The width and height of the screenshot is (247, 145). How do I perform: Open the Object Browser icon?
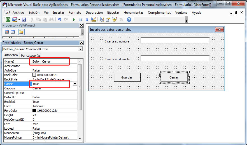(x=115, y=20)
